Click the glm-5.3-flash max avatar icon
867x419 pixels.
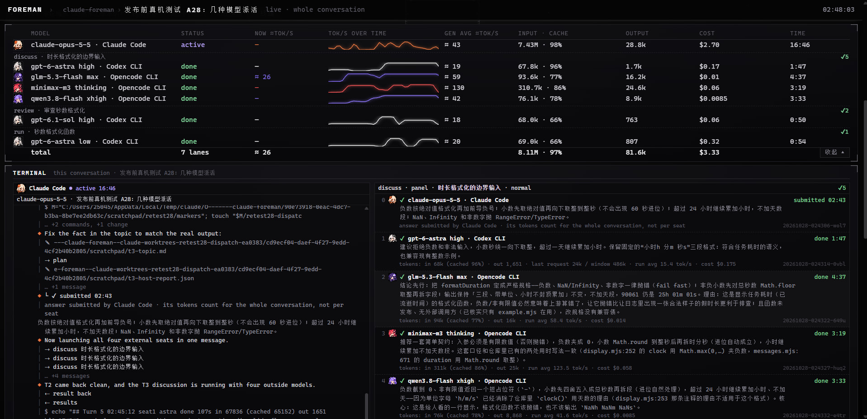click(18, 77)
